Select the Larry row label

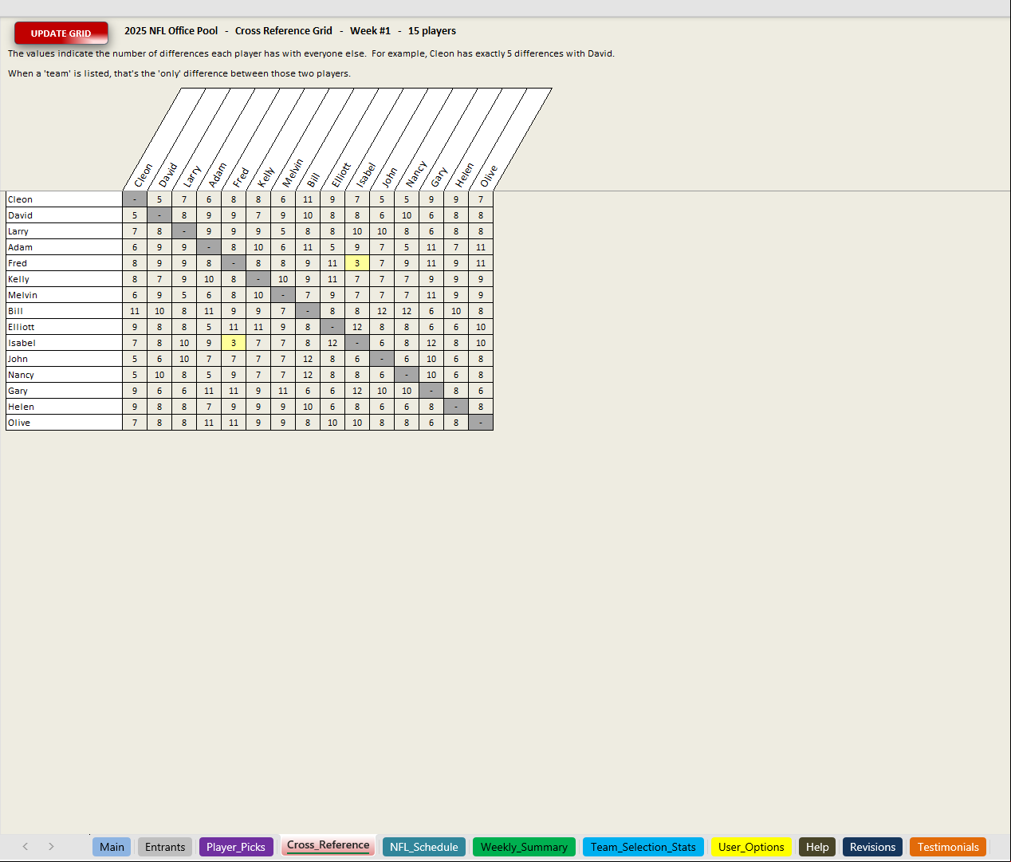coord(64,231)
